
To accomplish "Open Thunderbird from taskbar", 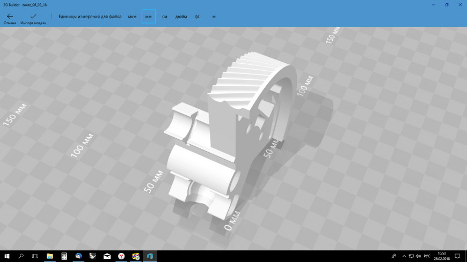I will (78, 256).
